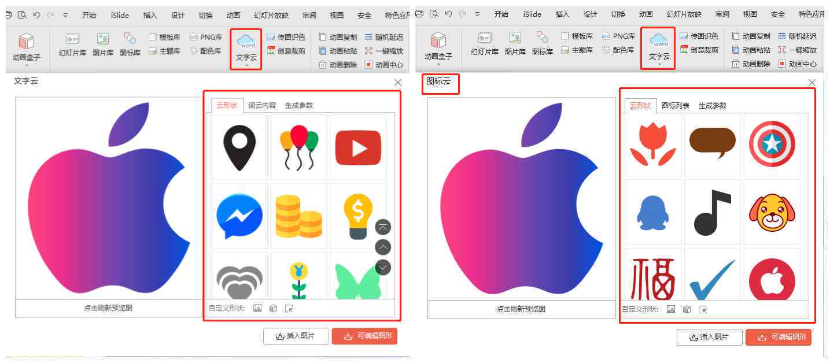Open iSlide tab above the 图标云 dialog

532,14
